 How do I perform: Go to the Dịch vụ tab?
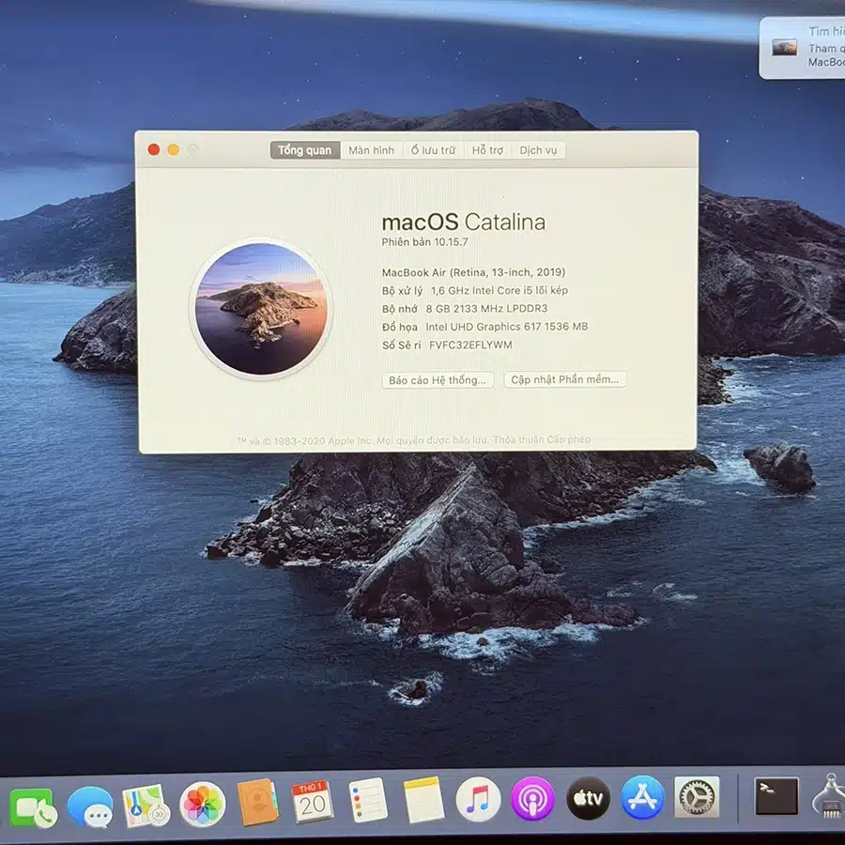(x=538, y=150)
